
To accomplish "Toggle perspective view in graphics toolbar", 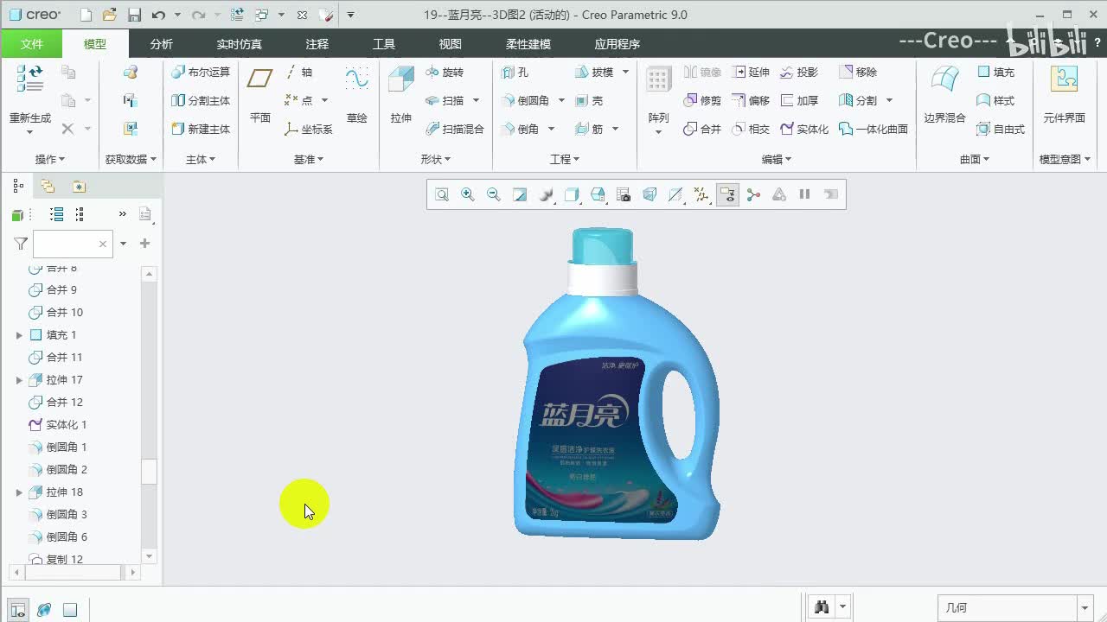I will pos(649,194).
